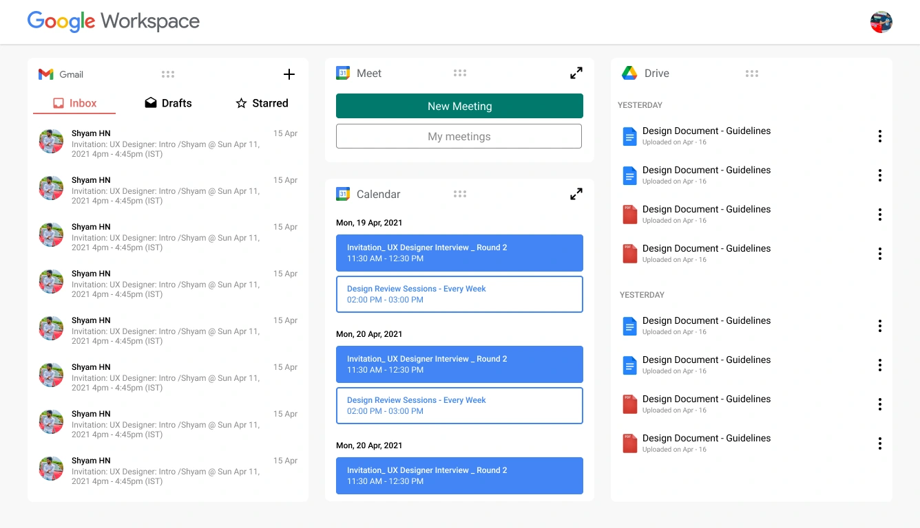Viewport: 920px width, 528px height.
Task: Start a New Meeting
Action: (x=459, y=106)
